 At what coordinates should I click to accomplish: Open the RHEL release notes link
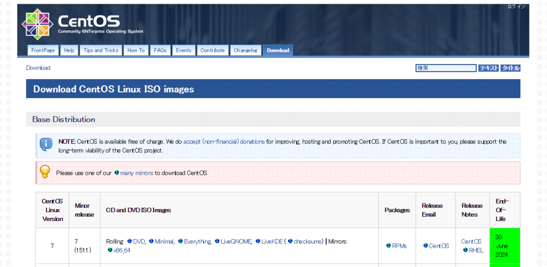click(x=476, y=250)
